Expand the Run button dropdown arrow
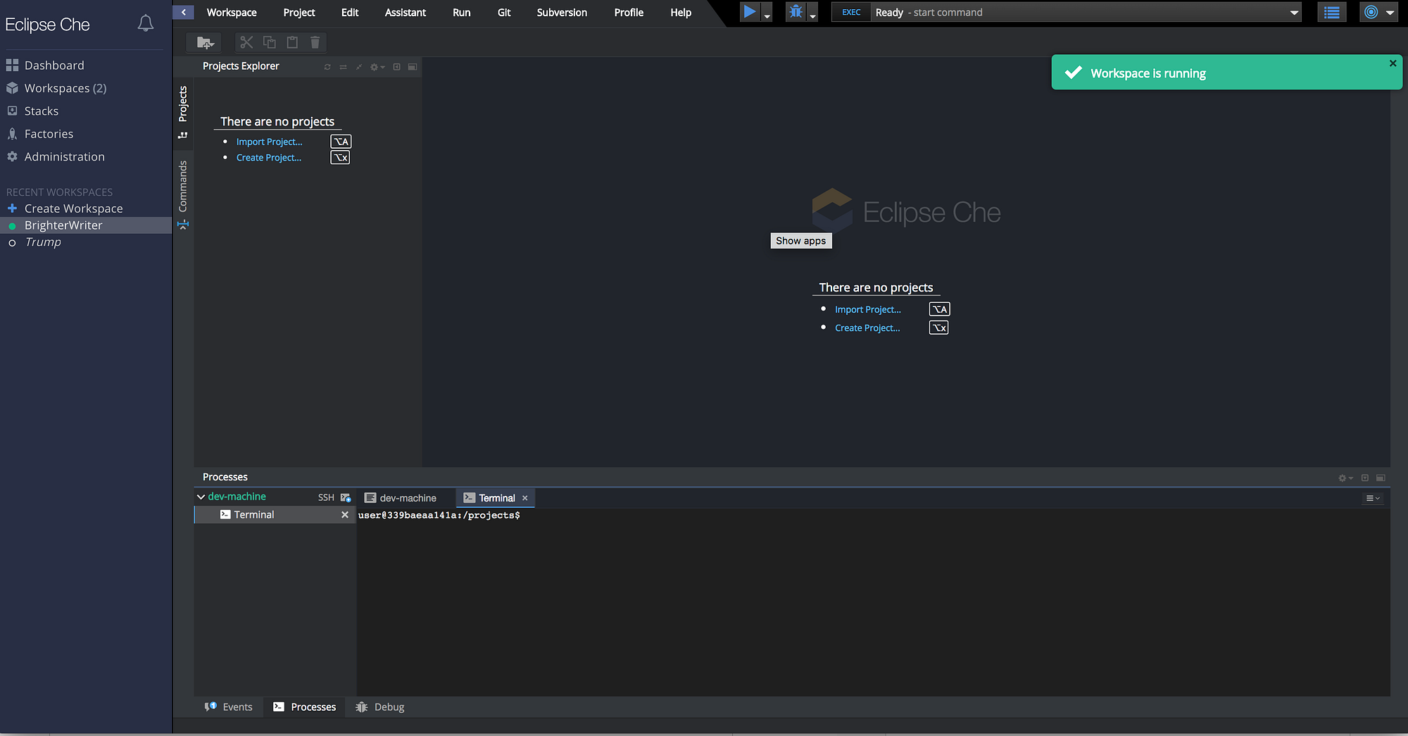This screenshot has height=736, width=1408. [767, 14]
